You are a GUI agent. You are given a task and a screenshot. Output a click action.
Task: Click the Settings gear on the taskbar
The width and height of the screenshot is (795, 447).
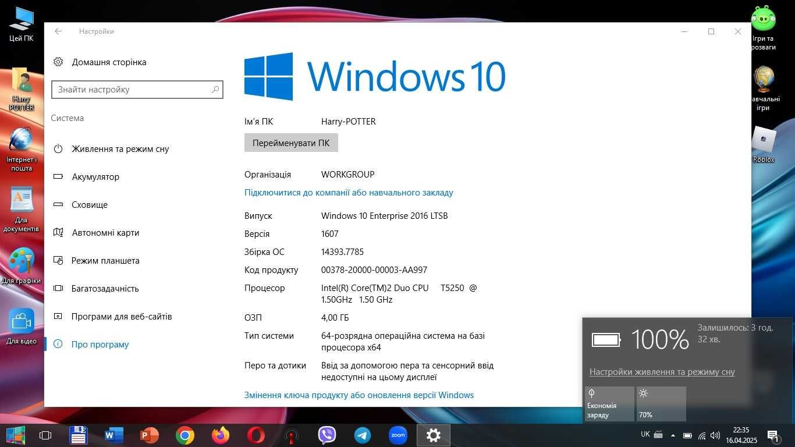click(x=434, y=435)
